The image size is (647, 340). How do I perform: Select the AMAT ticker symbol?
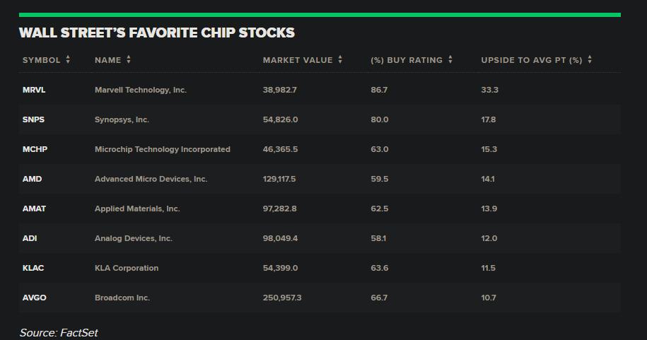click(34, 209)
